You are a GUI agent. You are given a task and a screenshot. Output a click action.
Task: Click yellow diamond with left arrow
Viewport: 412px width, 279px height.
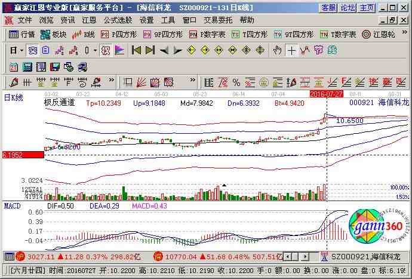[191, 50]
